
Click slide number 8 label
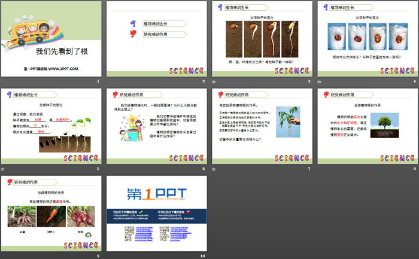pos(415,169)
